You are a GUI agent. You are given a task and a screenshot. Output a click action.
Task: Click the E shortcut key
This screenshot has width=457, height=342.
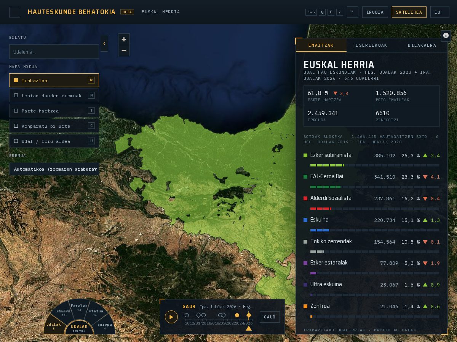[x=331, y=12]
